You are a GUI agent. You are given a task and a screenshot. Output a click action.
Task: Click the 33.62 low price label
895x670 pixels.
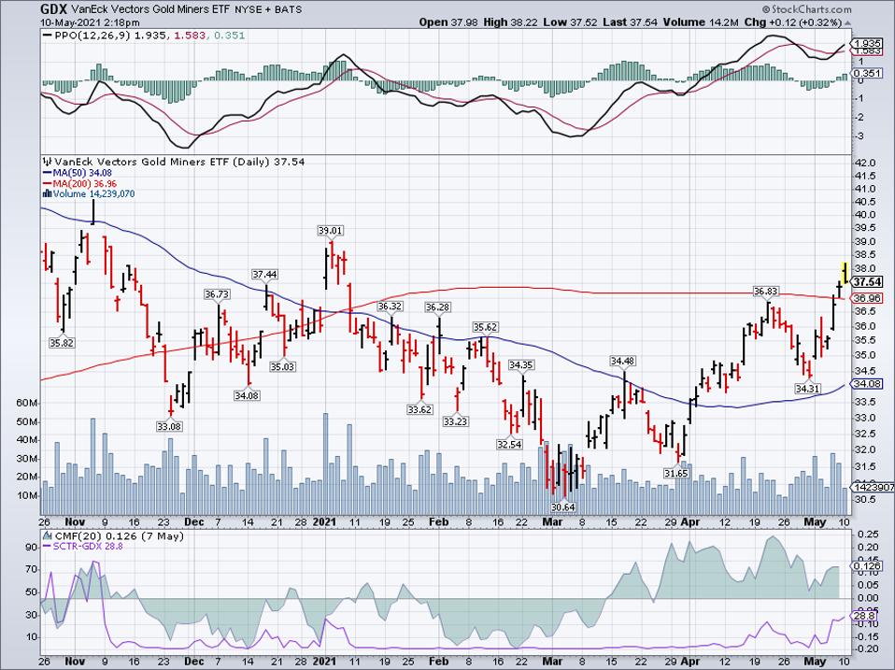point(419,409)
